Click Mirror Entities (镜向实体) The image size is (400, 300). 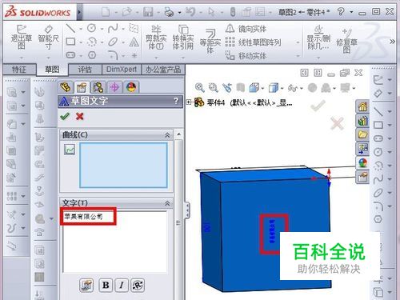246,29
